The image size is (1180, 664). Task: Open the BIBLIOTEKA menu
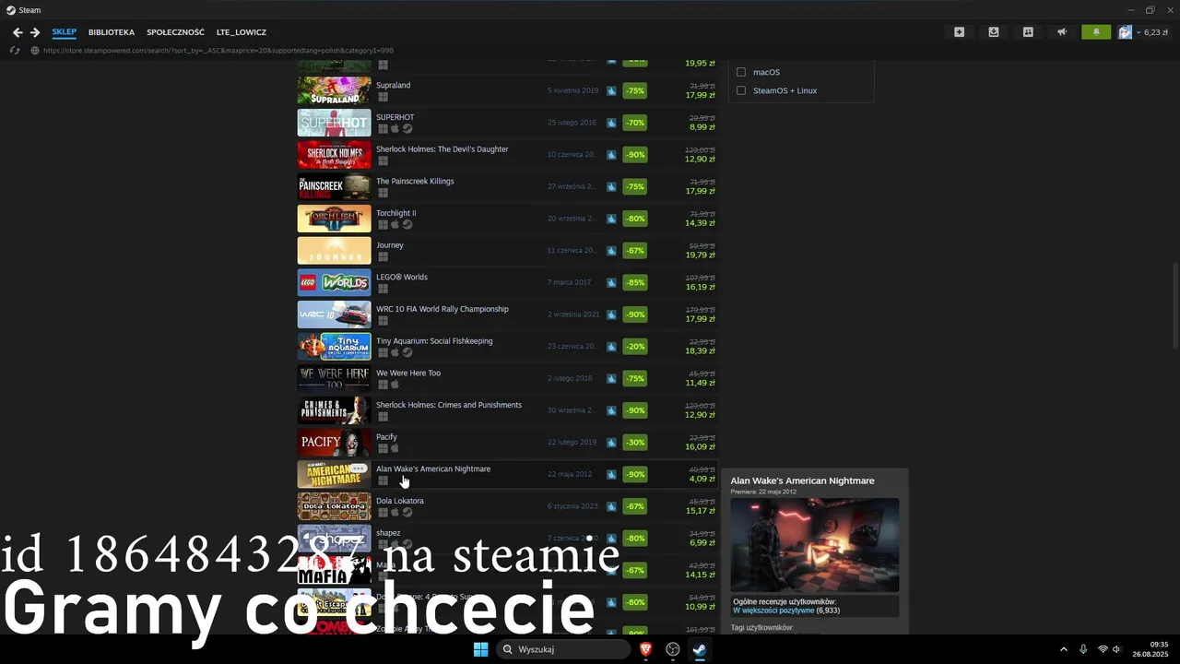click(112, 32)
